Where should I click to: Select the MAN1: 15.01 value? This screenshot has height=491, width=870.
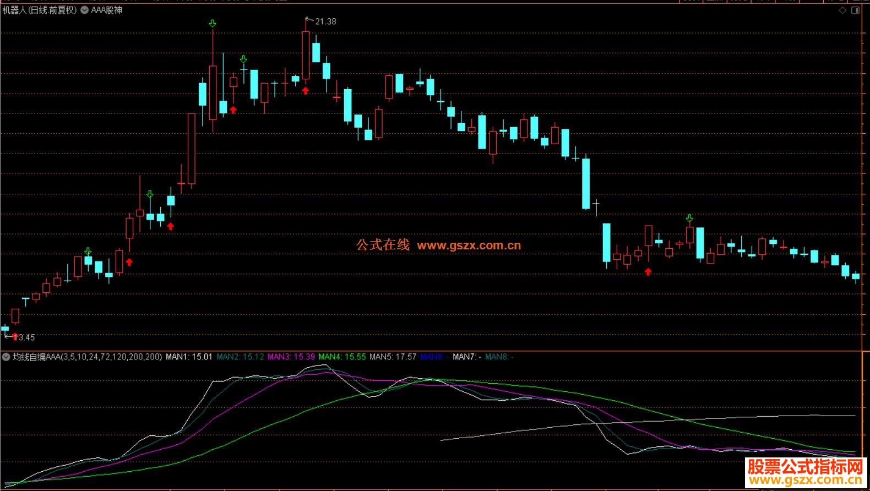[x=189, y=357]
